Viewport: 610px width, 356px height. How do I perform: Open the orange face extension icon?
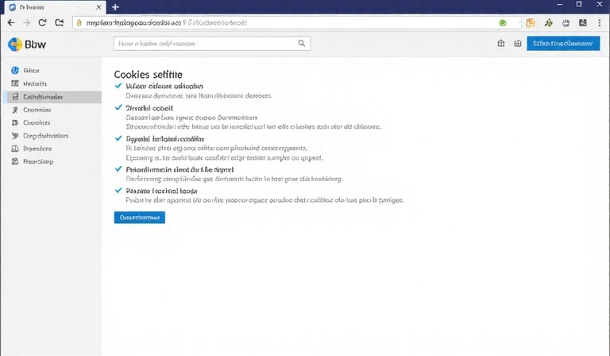[531, 23]
